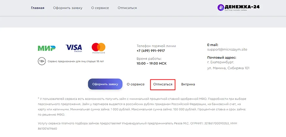Call hotline number +7 (499) 991-9917
Viewport: 286px width, 137px height.
coord(151,51)
